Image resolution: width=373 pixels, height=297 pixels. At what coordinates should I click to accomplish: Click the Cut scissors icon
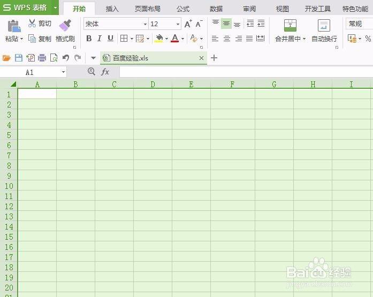(x=32, y=24)
